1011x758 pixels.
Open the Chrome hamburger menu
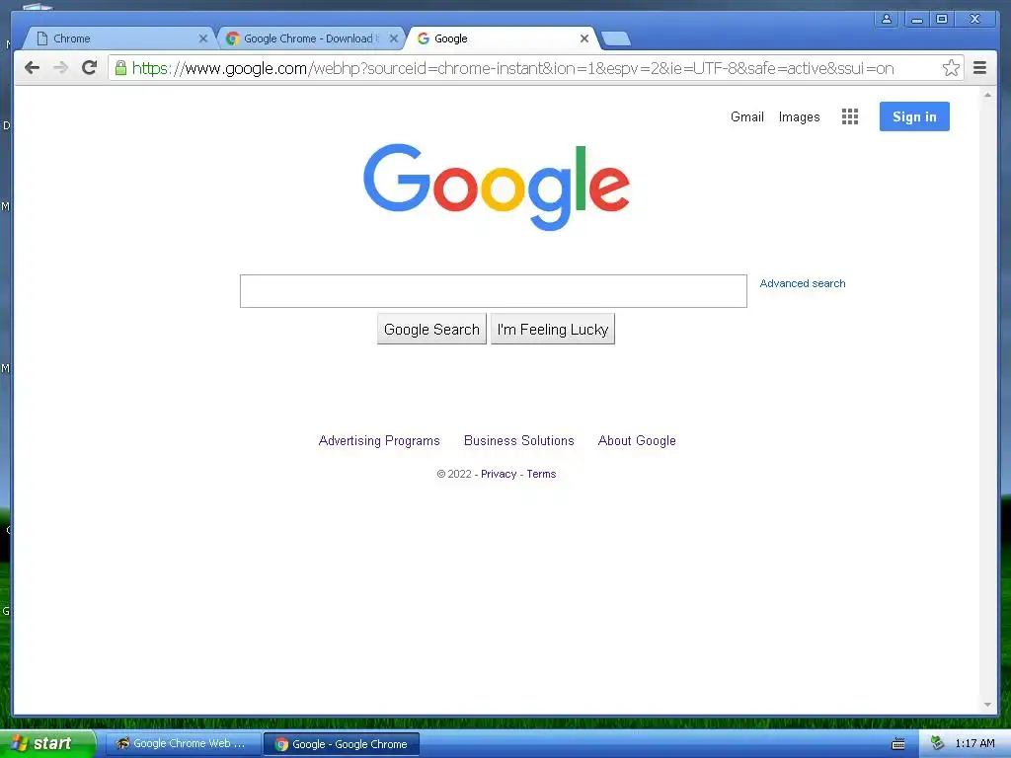click(x=979, y=68)
